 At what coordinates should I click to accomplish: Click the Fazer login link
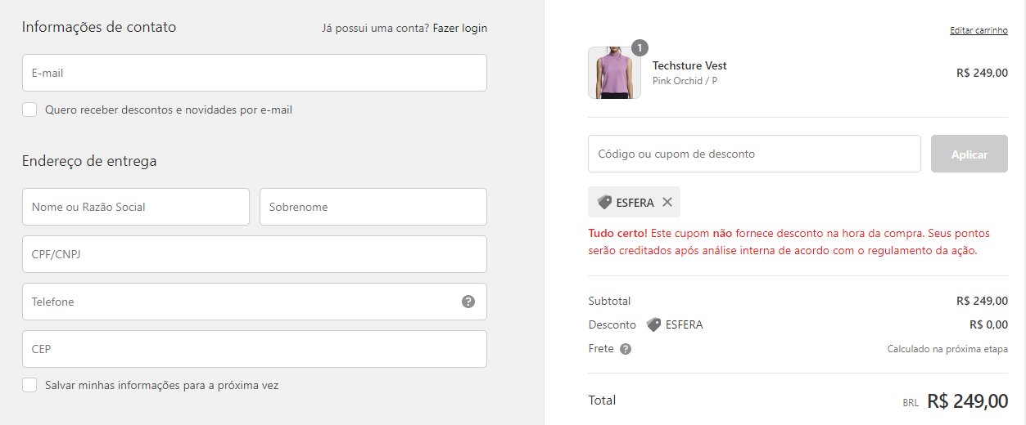[460, 28]
